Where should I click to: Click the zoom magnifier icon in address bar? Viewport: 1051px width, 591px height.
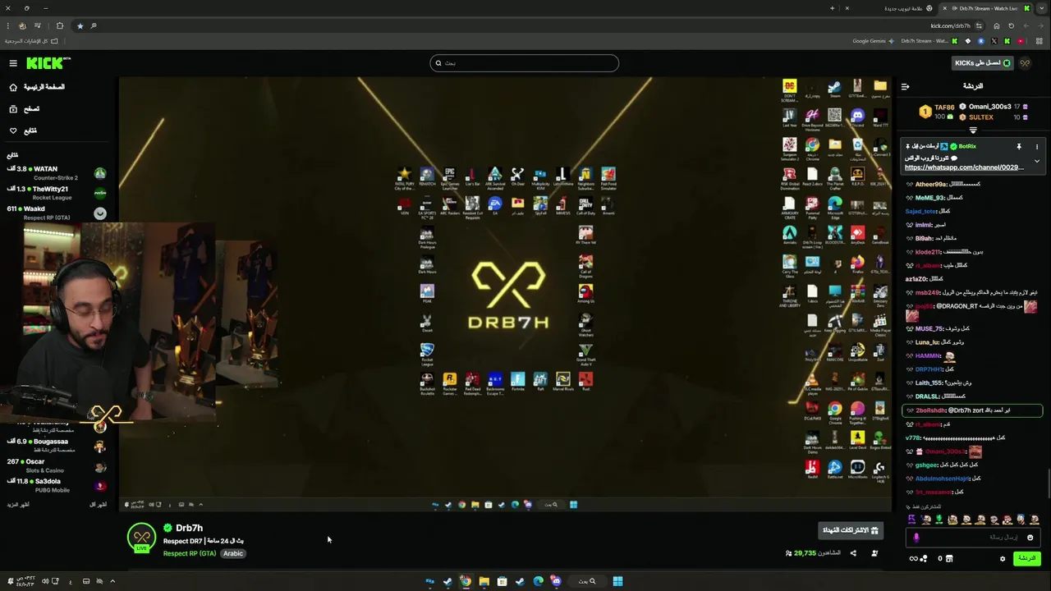pyautogui.click(x=94, y=25)
